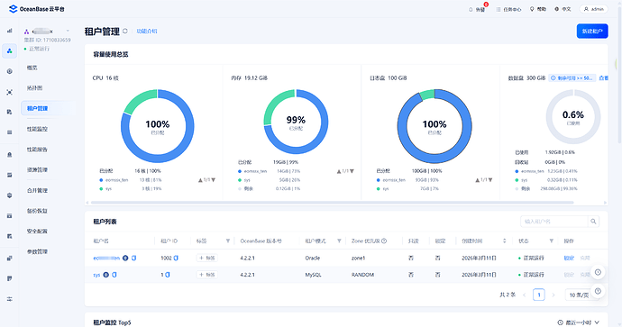Viewport: 622px width, 327px height.
Task: Open 任务中心 in the top bar
Action: tap(509, 9)
